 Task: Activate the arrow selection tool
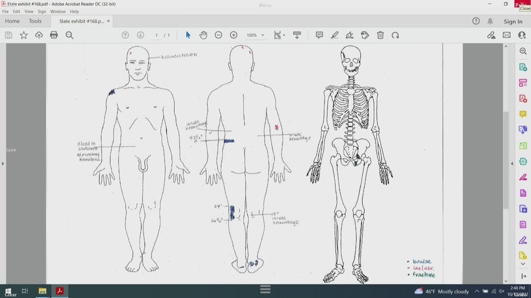coord(188,35)
